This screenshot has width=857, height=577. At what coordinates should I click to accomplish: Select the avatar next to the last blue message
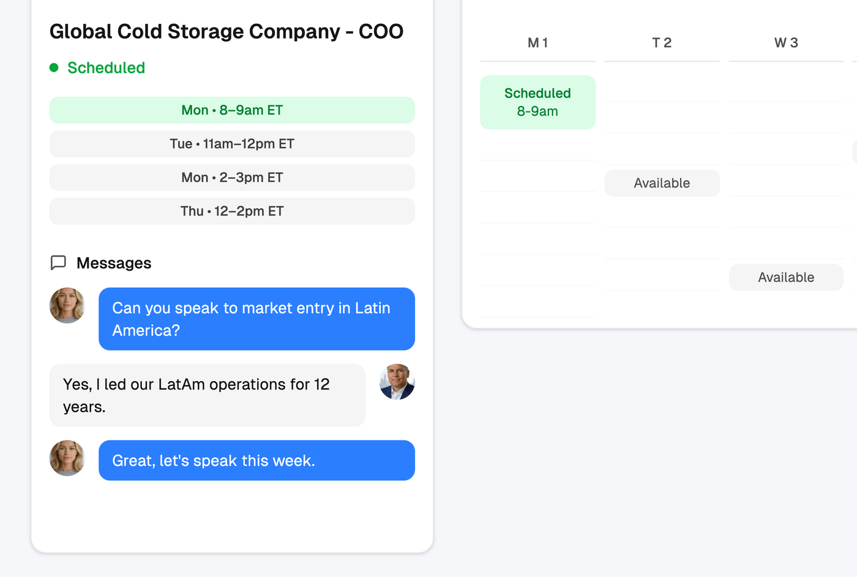point(67,458)
